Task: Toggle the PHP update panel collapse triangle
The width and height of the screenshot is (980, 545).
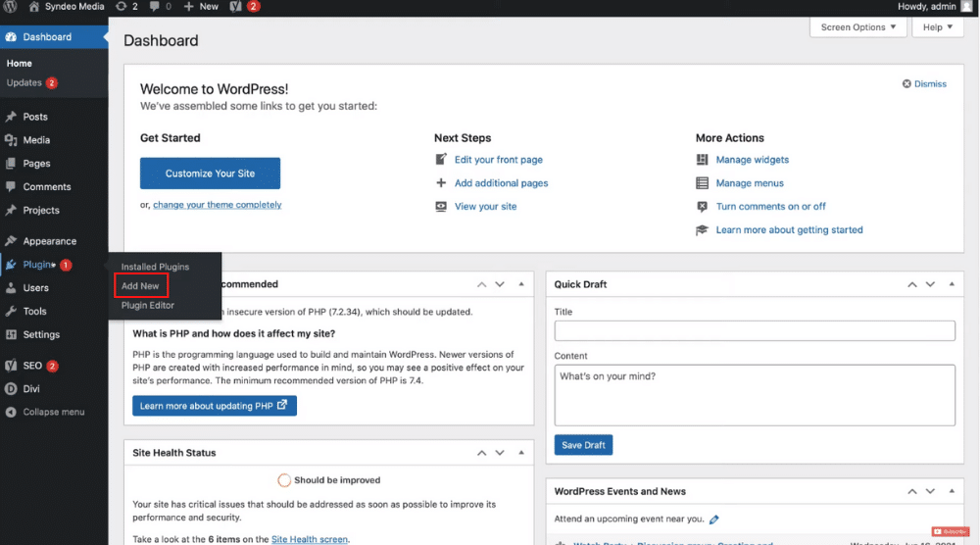Action: [521, 284]
